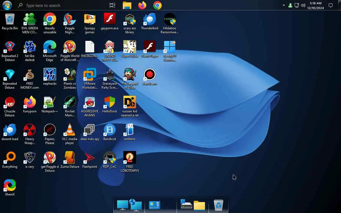Viewport: 341px width, 213px height.
Task: Select the Super Hilda game icon
Action: (x=130, y=50)
